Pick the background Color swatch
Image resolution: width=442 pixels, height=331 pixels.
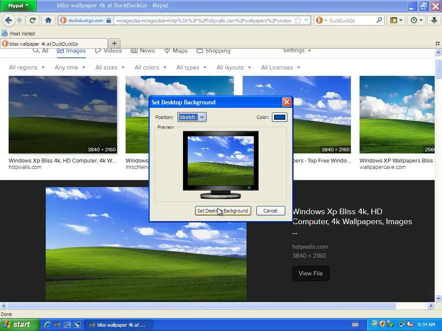(x=279, y=117)
